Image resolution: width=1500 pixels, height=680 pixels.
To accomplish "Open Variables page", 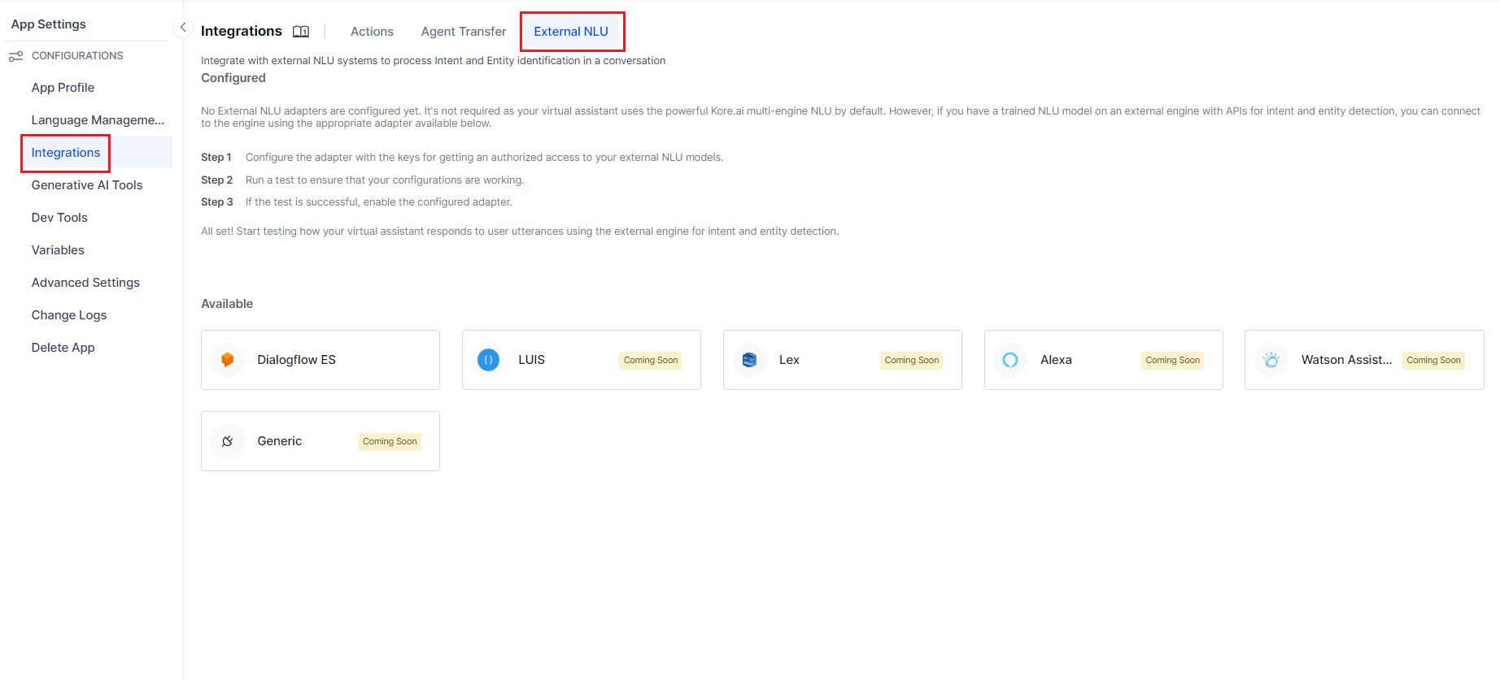I will [58, 250].
